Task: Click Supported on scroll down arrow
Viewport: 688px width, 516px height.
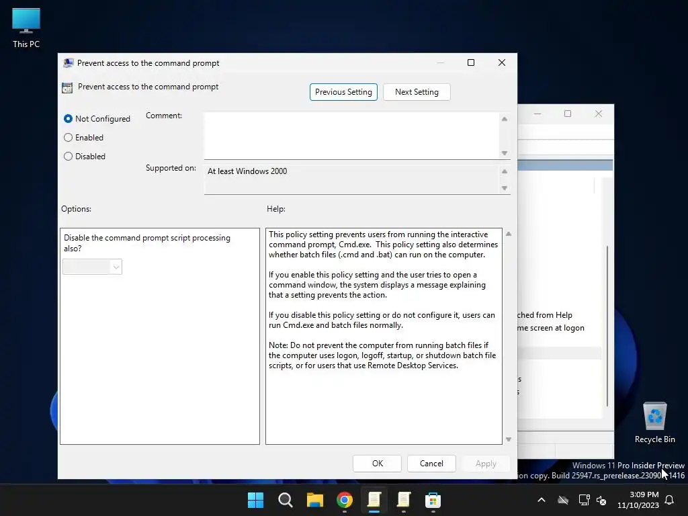Action: (x=505, y=188)
